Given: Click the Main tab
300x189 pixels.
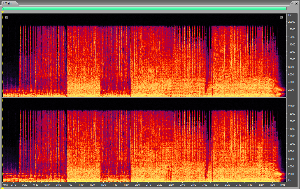Looking at the screenshot, I should [8, 3].
